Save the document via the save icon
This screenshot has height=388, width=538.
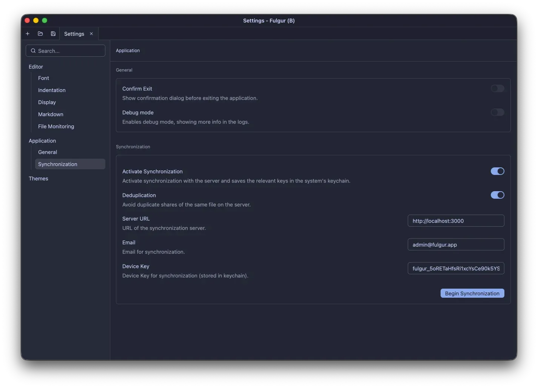(53, 34)
